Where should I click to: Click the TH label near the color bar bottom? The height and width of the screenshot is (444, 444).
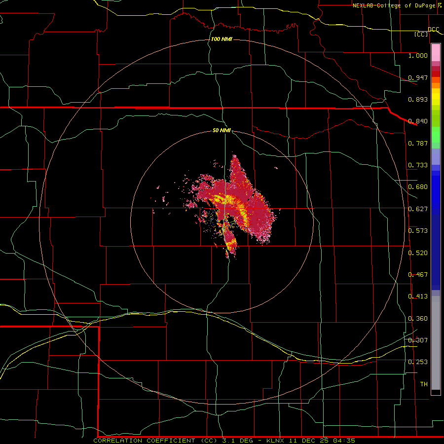424,384
